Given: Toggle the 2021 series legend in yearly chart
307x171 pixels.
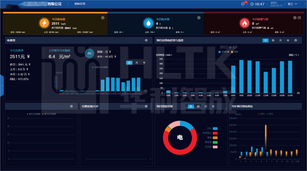Looking at the screenshot, I should pyautogui.click(x=261, y=114).
